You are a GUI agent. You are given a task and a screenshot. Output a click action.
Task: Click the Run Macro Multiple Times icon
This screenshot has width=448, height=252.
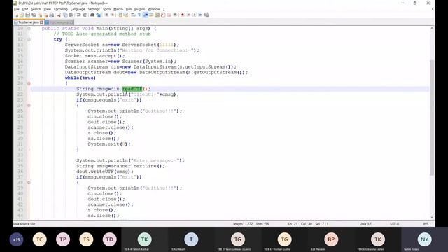(x=200, y=15)
